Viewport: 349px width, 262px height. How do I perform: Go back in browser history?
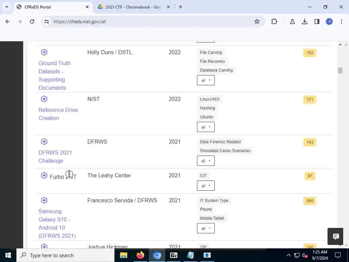pyautogui.click(x=7, y=21)
